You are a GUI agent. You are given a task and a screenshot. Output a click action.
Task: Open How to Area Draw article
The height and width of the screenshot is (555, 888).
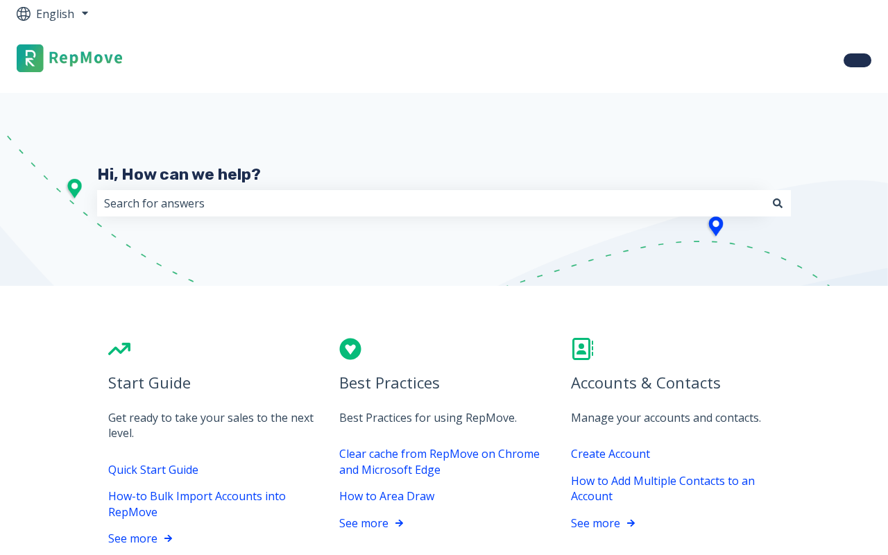[386, 496]
